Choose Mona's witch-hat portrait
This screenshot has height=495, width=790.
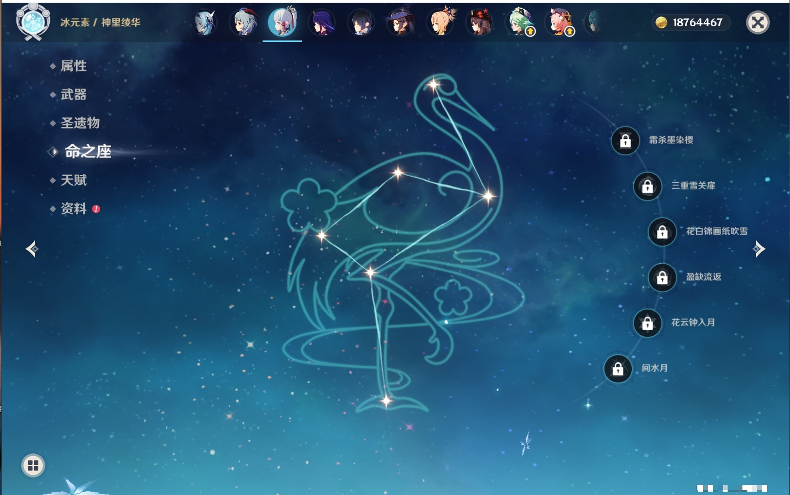[x=400, y=23]
